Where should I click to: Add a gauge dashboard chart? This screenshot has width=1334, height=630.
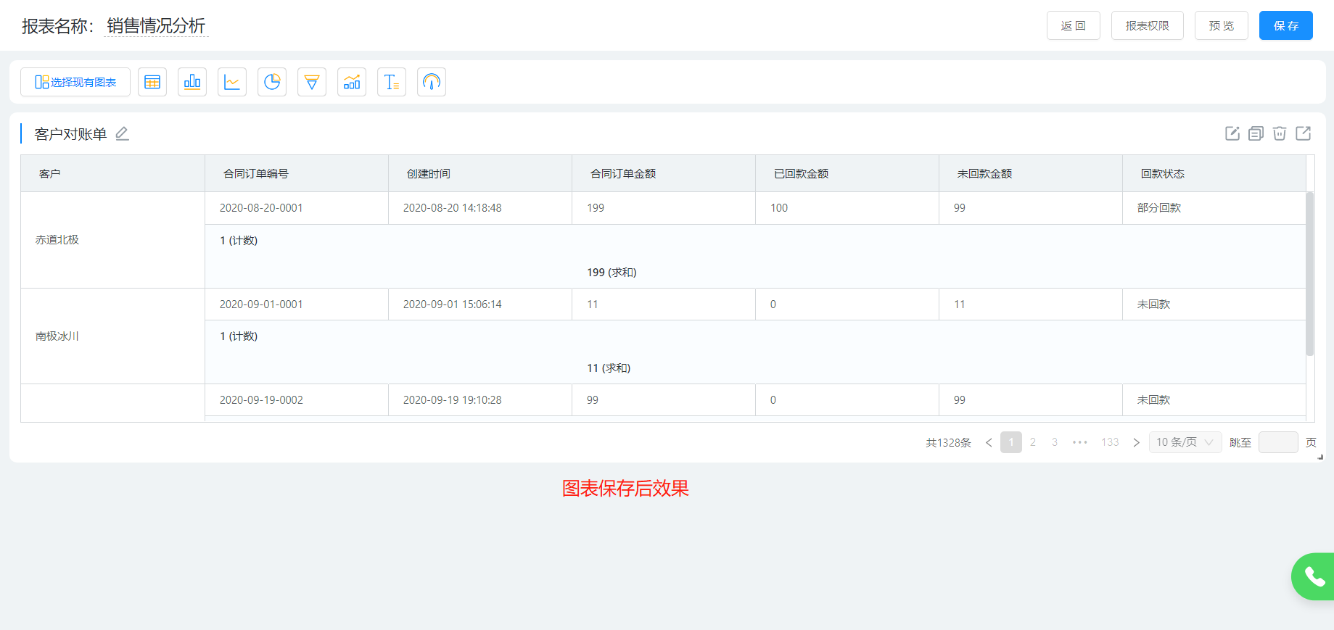point(432,82)
